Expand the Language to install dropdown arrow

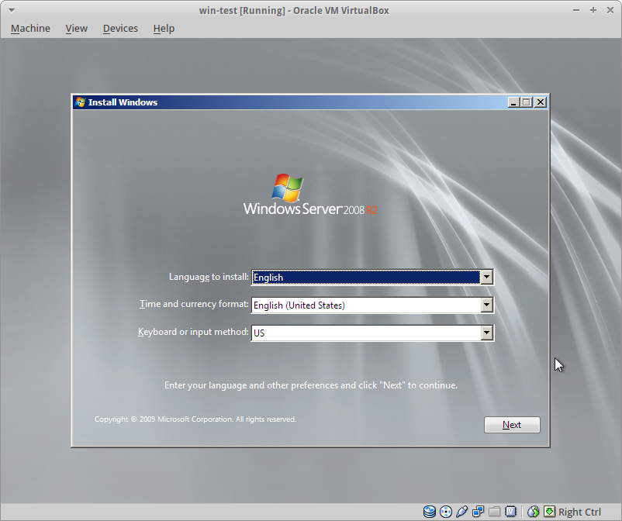(x=486, y=277)
